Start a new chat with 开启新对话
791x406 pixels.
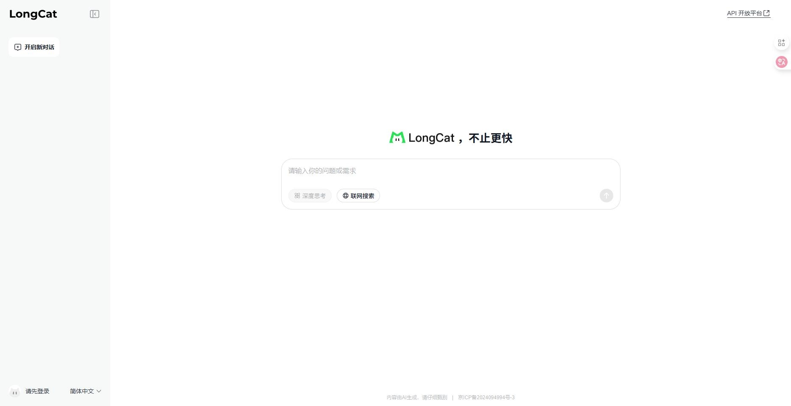pyautogui.click(x=34, y=47)
